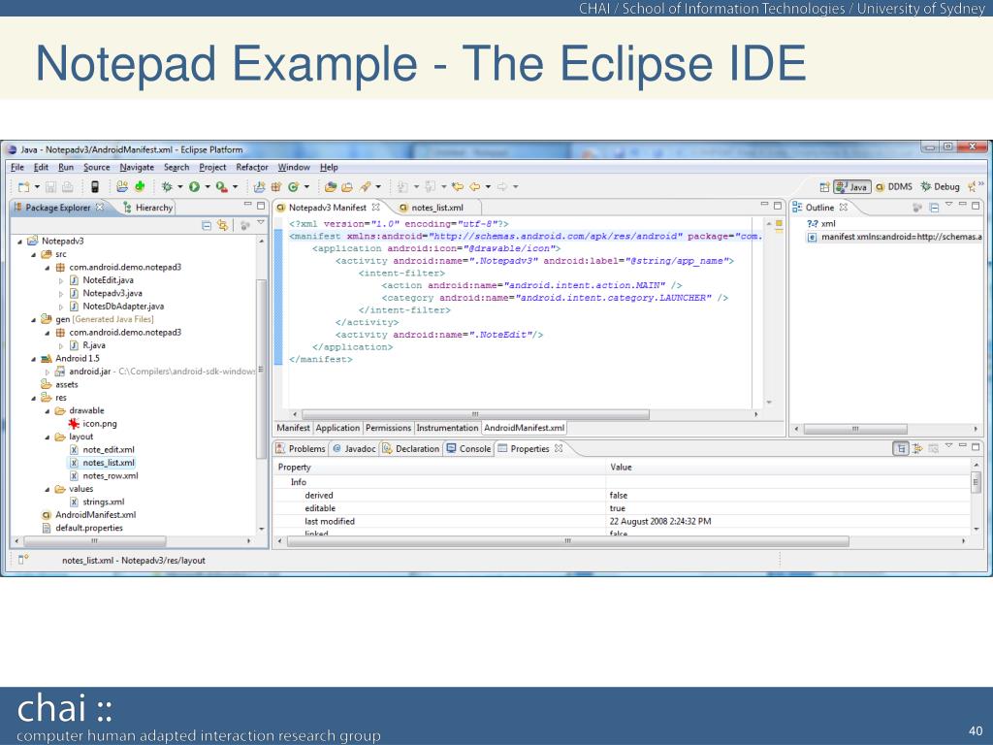
Task: Start the Debug bug toolbar icon
Action: [167, 187]
